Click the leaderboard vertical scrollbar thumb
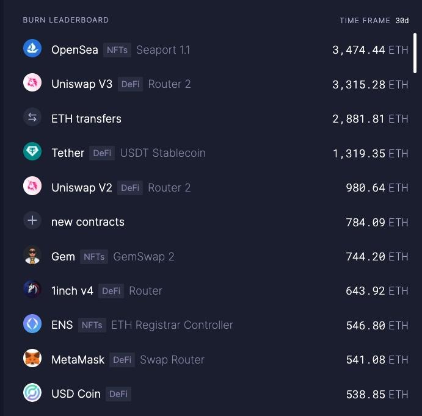Viewport: 422px width, 416px height. 415,53
